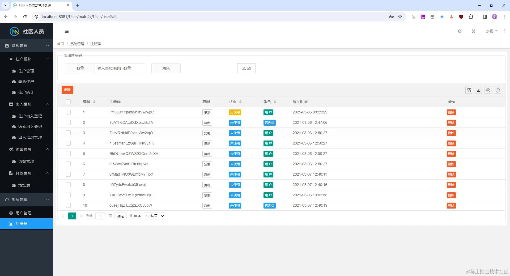Collapse the 系统管理 sidebar group

27,200
